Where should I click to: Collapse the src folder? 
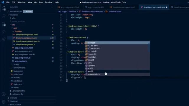14,25
